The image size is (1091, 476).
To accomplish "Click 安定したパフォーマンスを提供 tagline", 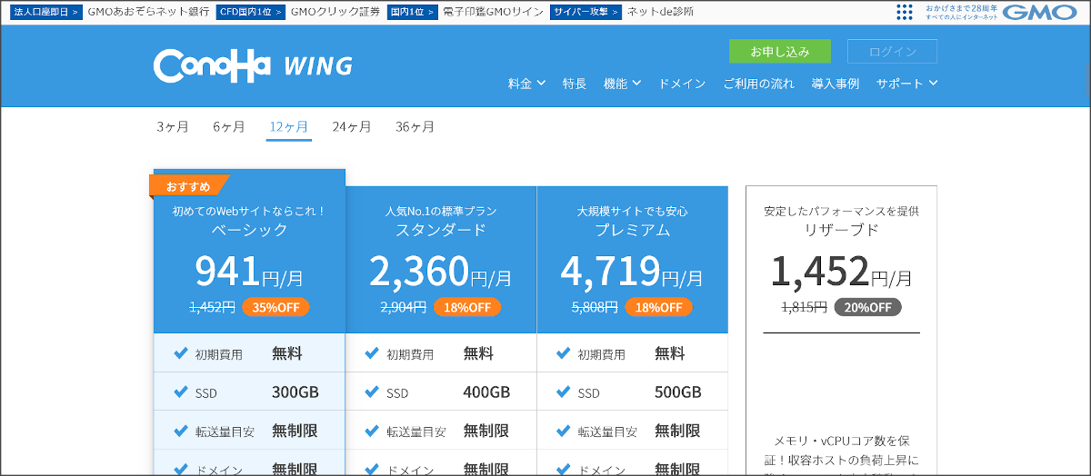I will (x=841, y=211).
